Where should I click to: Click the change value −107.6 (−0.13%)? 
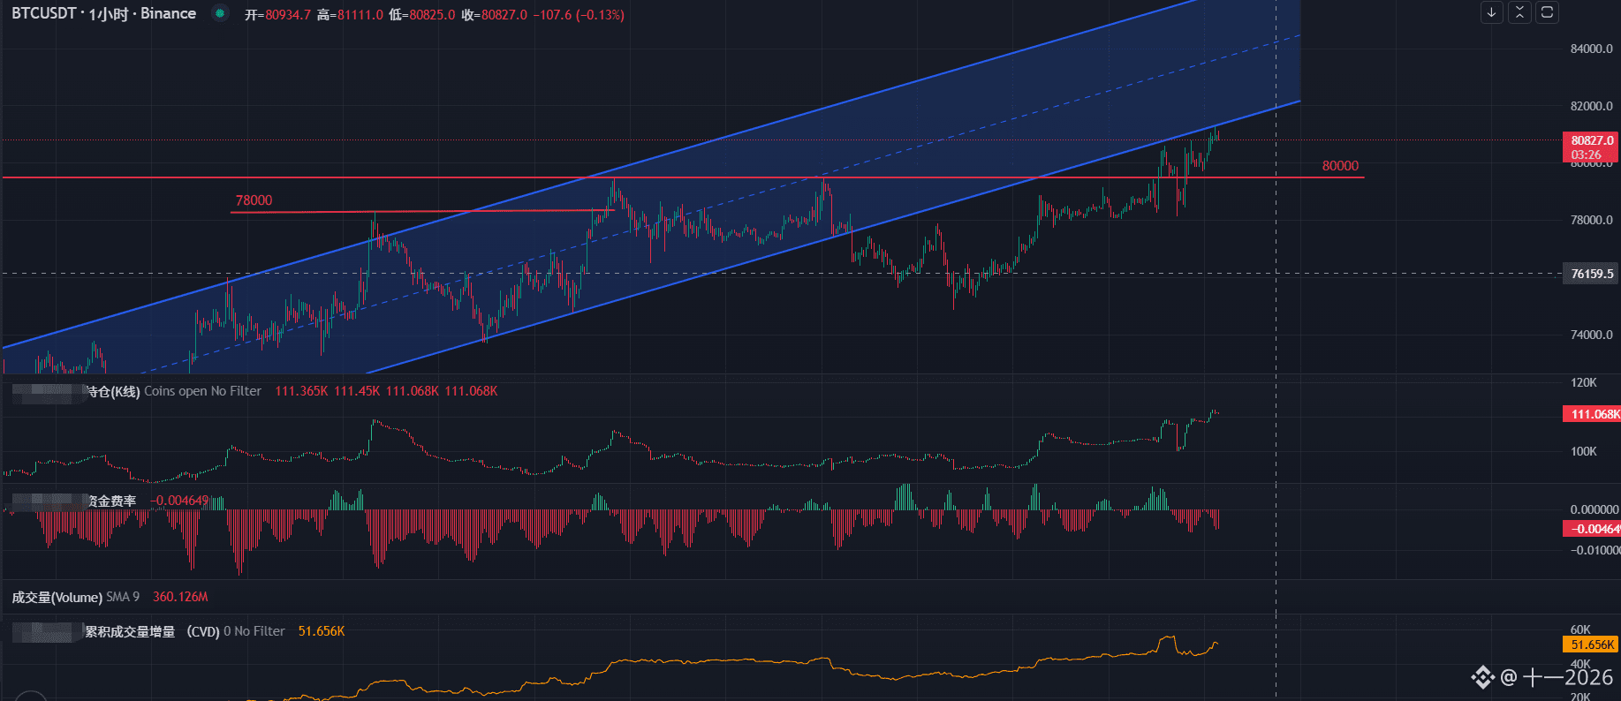[x=579, y=15]
